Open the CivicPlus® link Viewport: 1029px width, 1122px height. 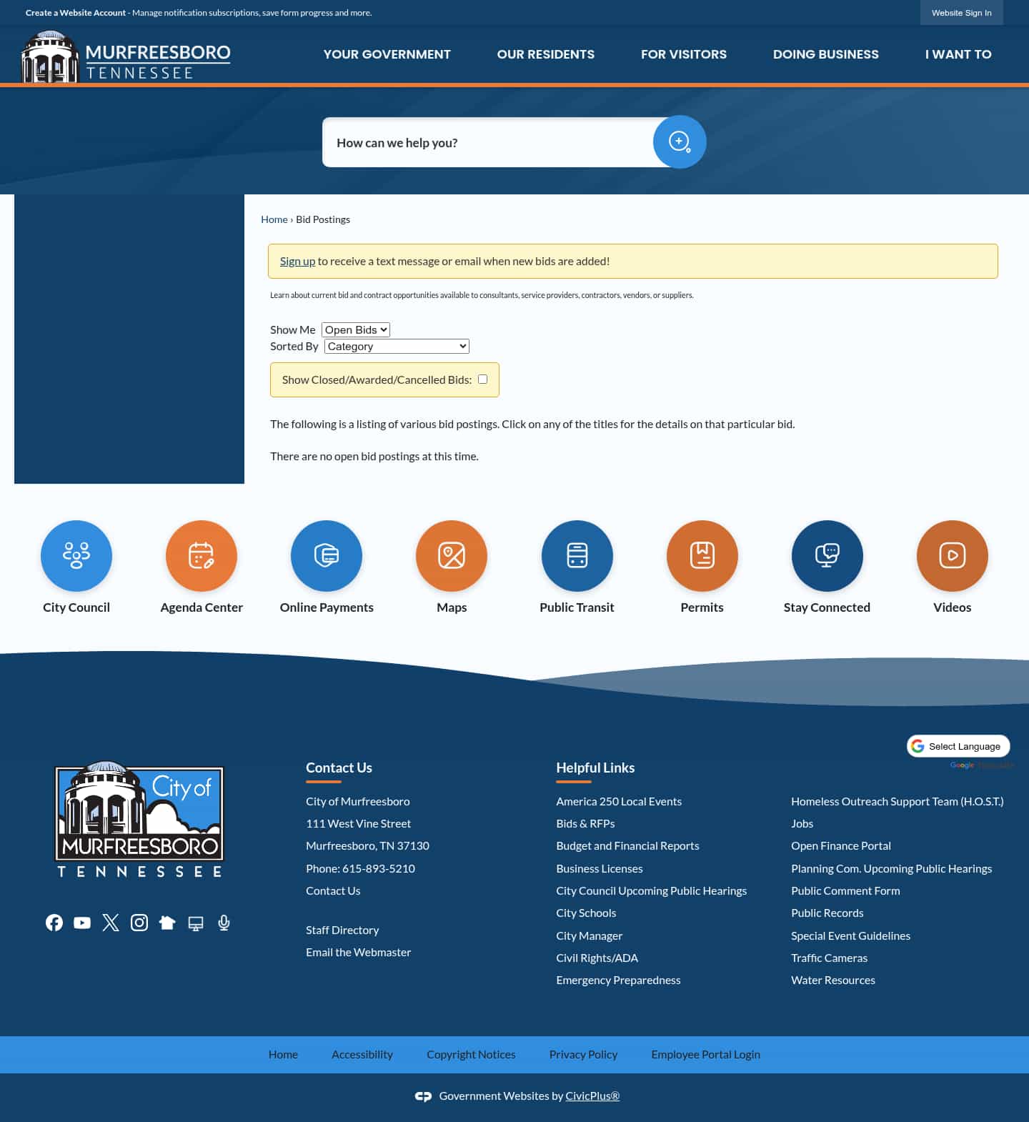(x=592, y=1096)
